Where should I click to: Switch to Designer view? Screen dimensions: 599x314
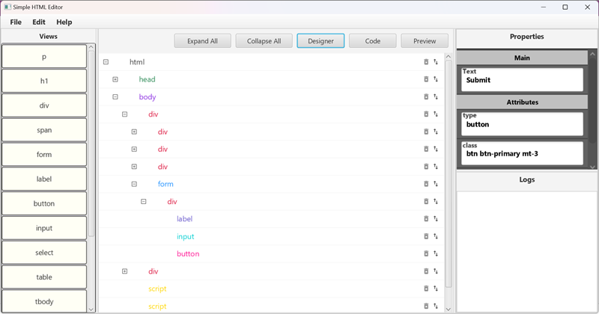(320, 41)
